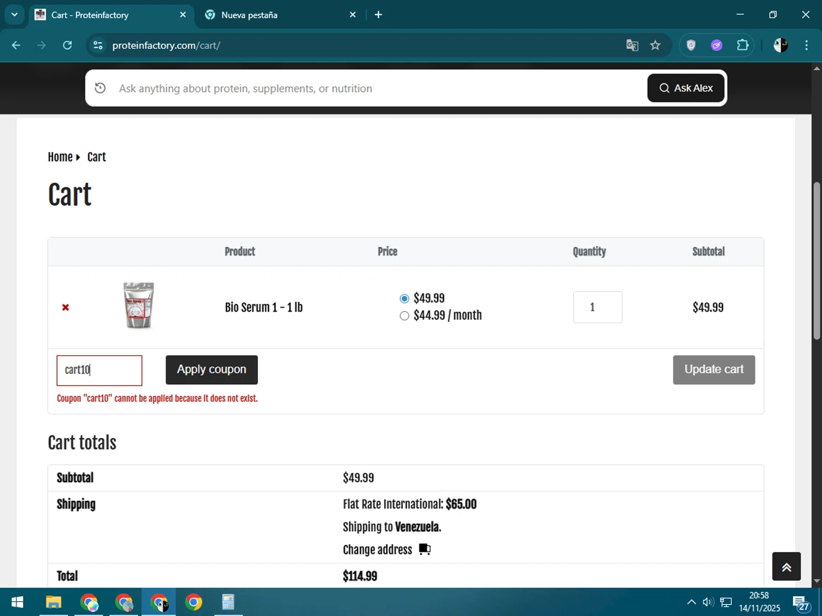Click the Ask Alex button
Screen dimensions: 822x616
(686, 88)
